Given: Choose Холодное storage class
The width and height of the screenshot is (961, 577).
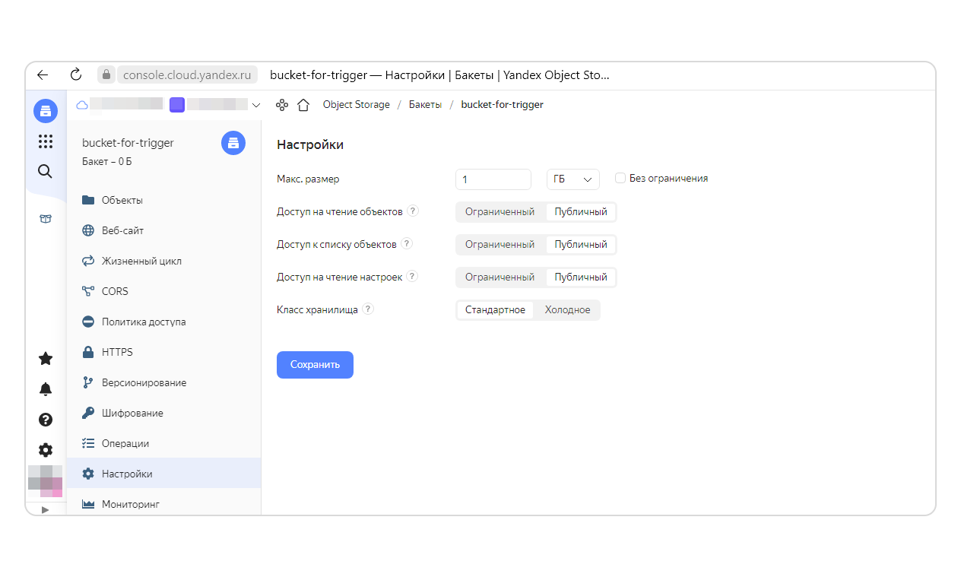Looking at the screenshot, I should [567, 310].
